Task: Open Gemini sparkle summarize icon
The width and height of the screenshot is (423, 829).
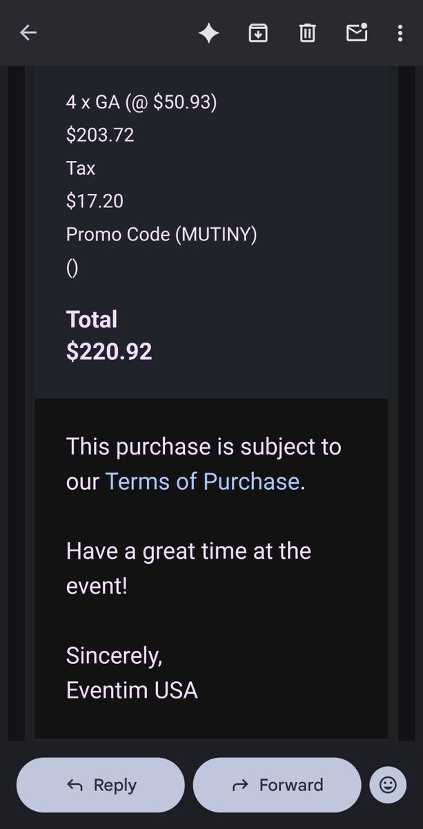Action: click(x=208, y=32)
